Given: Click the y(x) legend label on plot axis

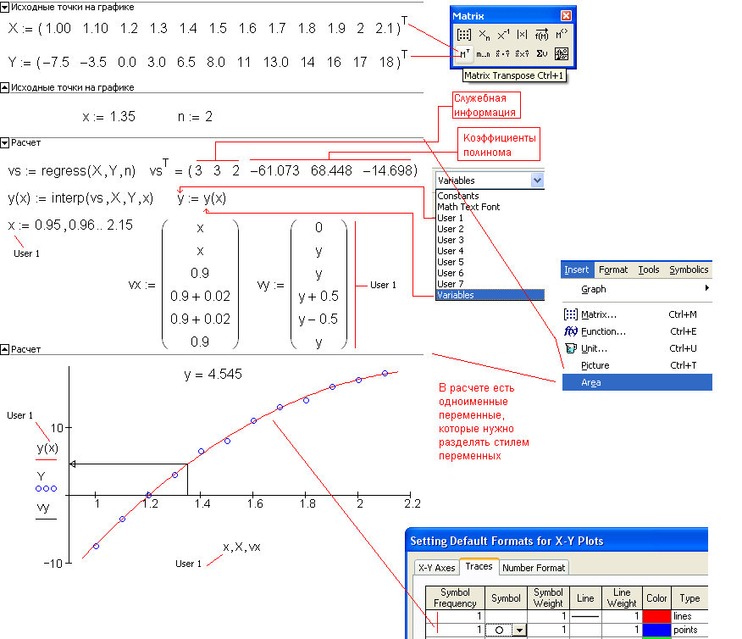Looking at the screenshot, I should click(47, 447).
